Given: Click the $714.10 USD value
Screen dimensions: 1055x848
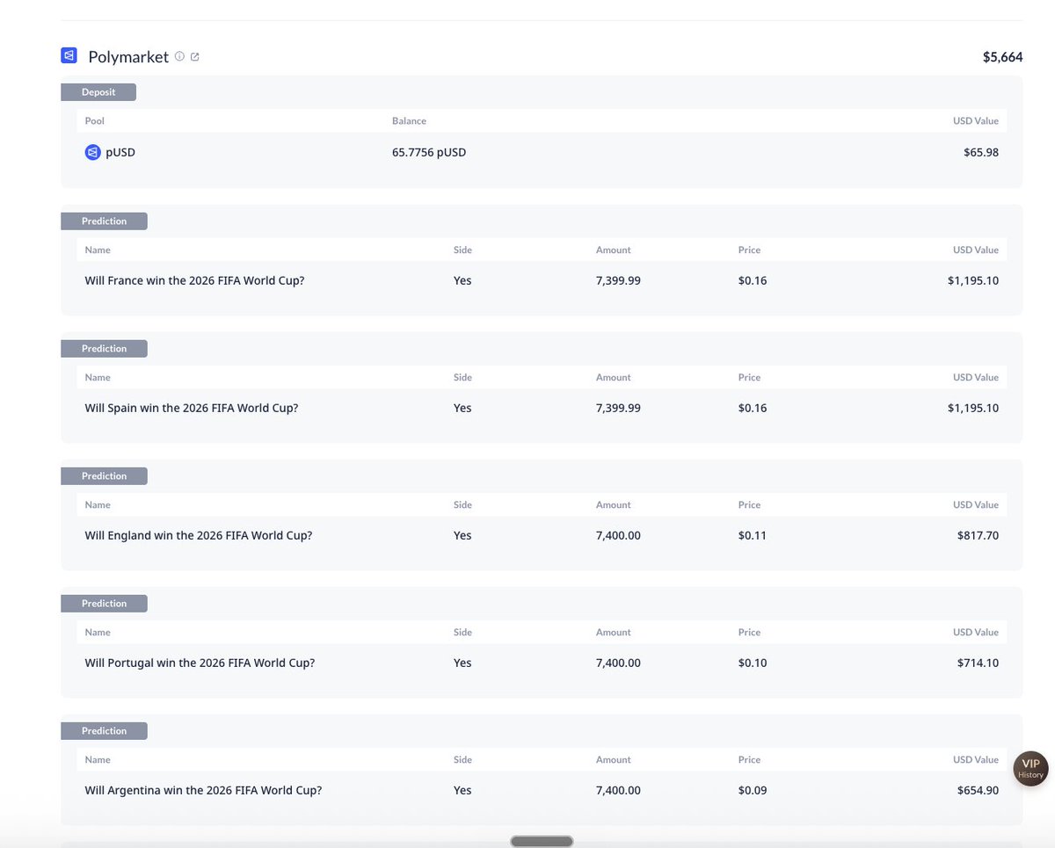Looking at the screenshot, I should (978, 663).
